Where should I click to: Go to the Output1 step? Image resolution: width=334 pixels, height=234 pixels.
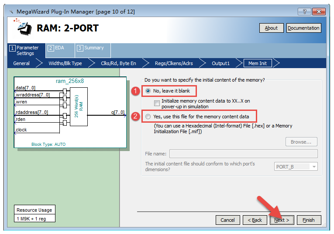tap(220, 63)
